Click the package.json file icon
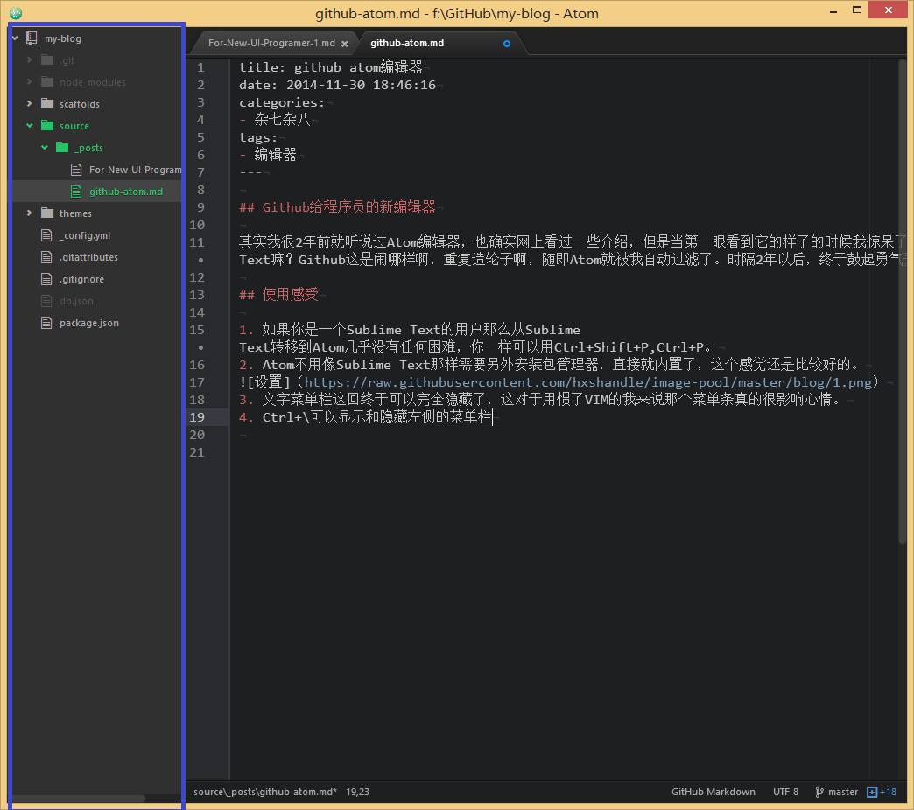This screenshot has width=914, height=810. click(x=46, y=323)
